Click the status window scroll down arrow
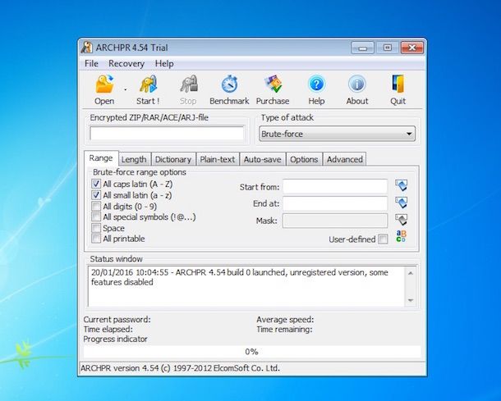Viewport: 501px width, 401px height. pos(411,300)
